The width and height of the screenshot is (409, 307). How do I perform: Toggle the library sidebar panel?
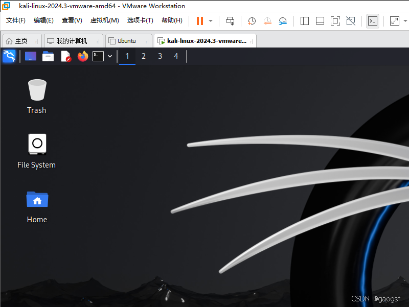[304, 21]
